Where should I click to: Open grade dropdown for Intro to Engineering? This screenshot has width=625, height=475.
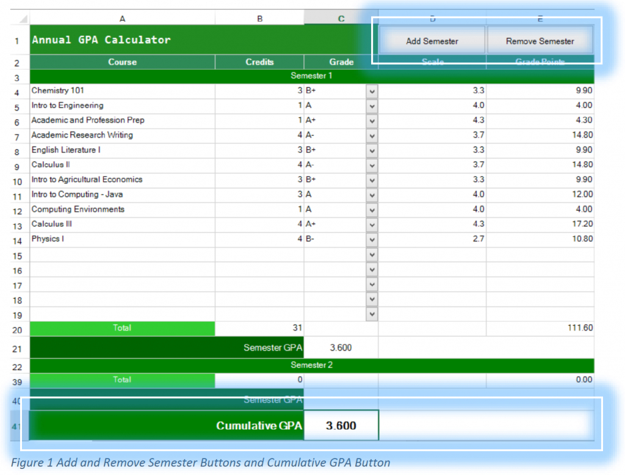[x=372, y=106]
